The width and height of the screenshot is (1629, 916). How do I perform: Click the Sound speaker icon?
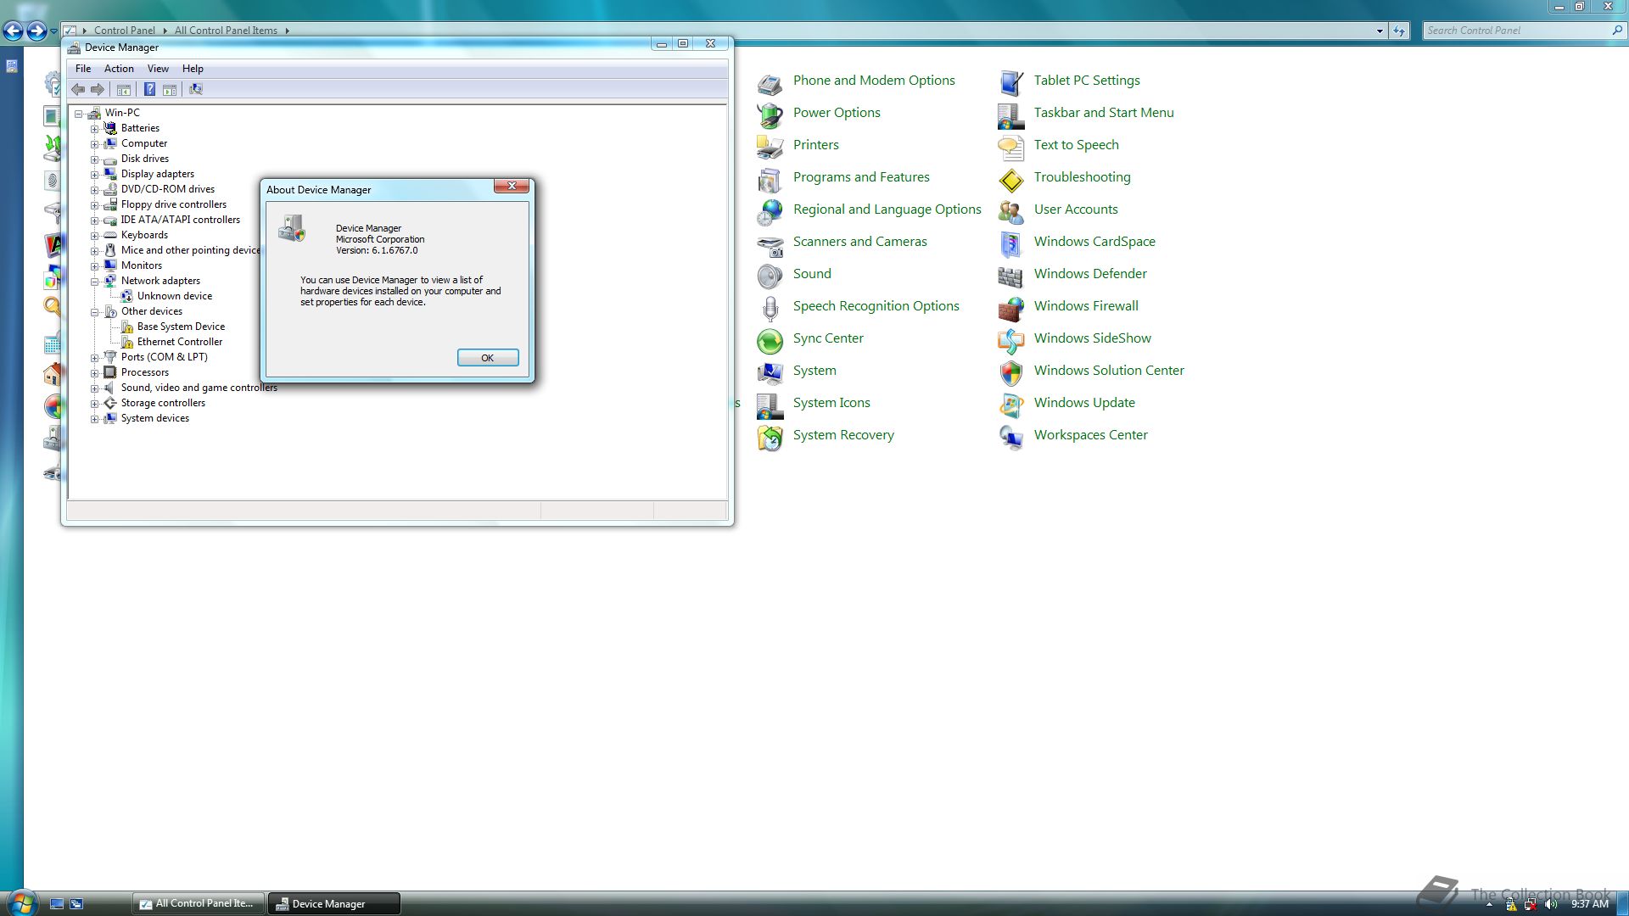(x=770, y=275)
